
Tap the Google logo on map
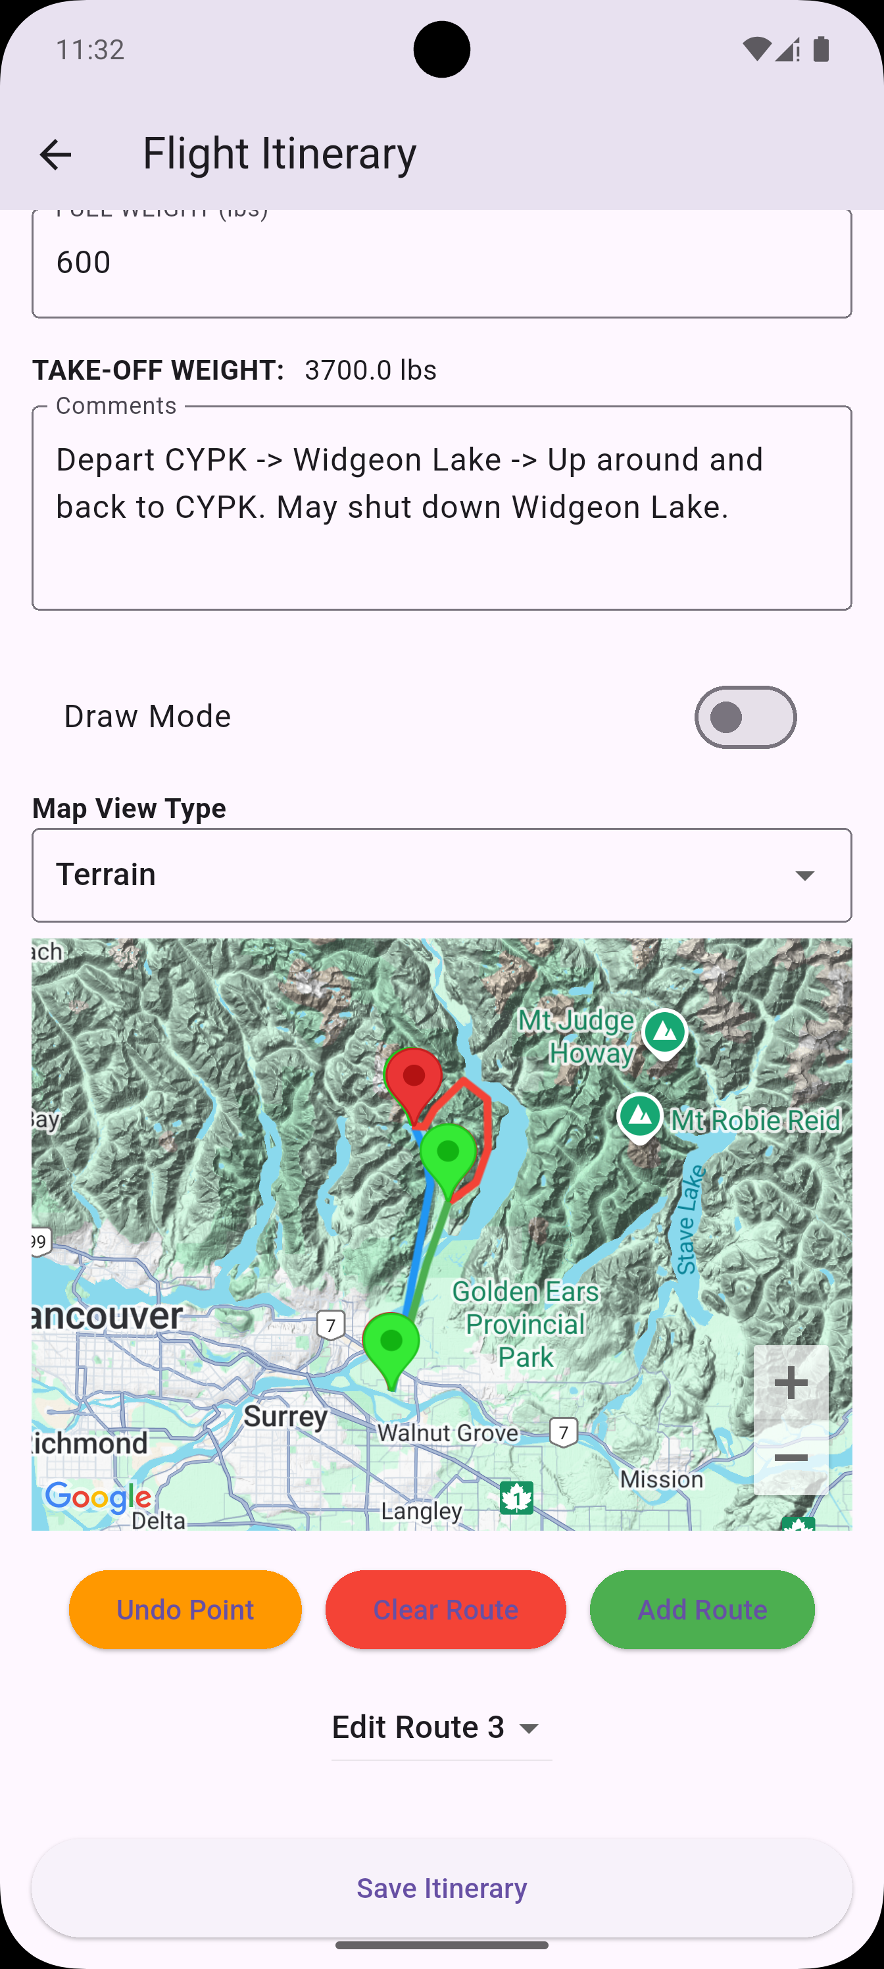pos(98,1496)
